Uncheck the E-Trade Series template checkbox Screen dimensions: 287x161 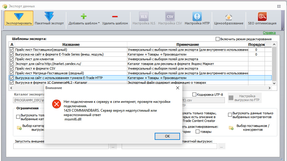point(11,54)
